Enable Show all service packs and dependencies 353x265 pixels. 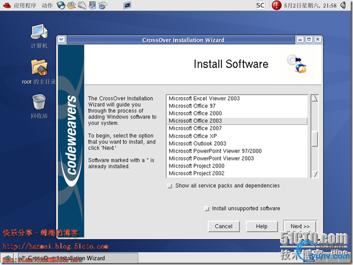pyautogui.click(x=169, y=186)
